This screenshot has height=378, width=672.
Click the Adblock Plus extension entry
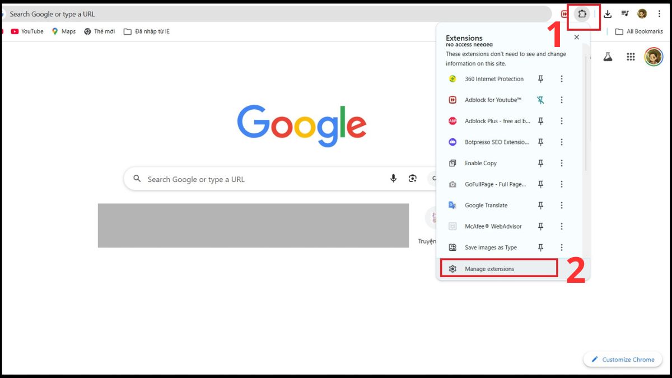pyautogui.click(x=488, y=121)
